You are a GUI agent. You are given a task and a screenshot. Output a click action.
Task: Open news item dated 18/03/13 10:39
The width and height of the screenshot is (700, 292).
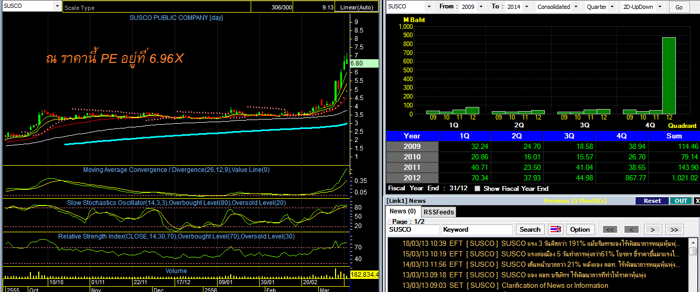(540, 244)
